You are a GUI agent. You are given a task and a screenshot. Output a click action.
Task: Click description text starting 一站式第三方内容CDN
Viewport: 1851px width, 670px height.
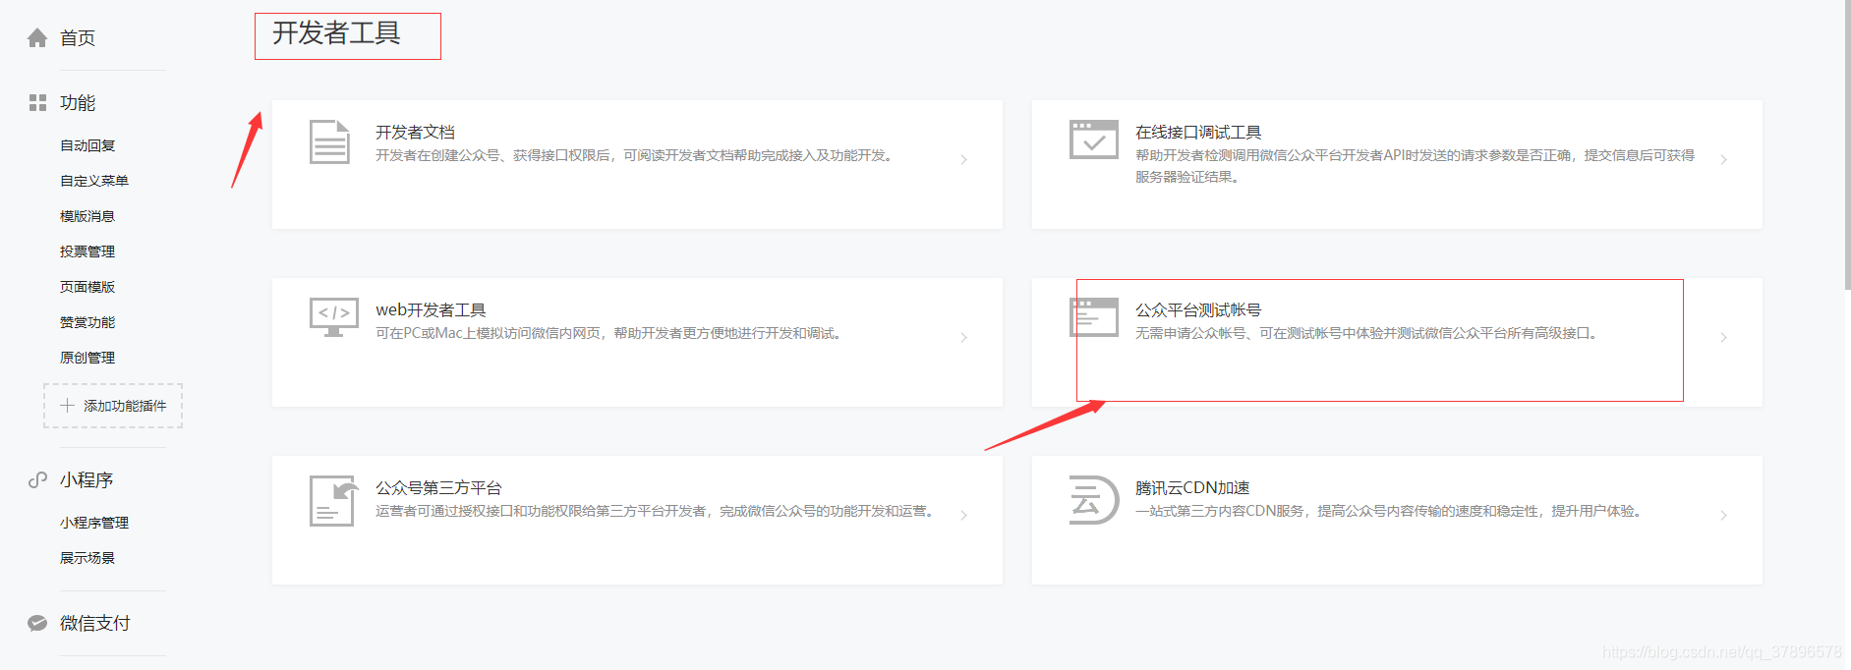[1390, 511]
